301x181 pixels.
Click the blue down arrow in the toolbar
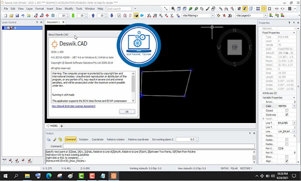tap(112, 16)
